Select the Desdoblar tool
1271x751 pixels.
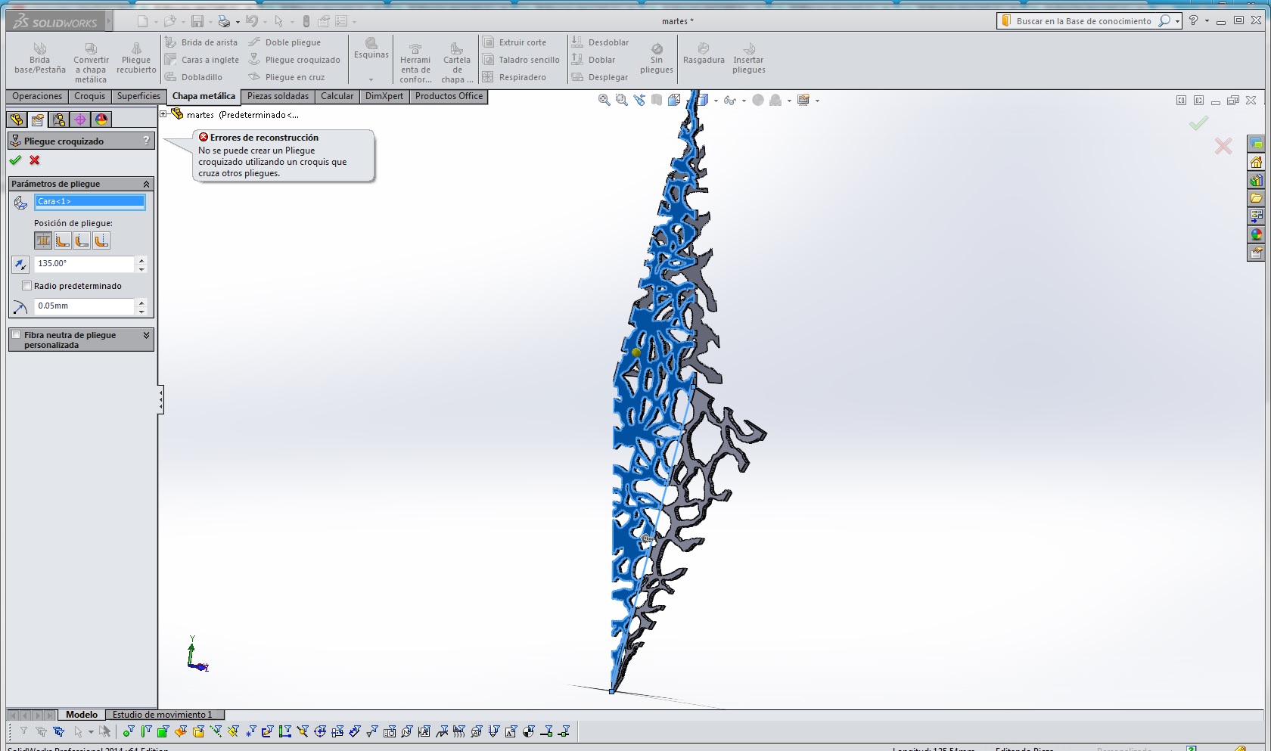coord(600,42)
